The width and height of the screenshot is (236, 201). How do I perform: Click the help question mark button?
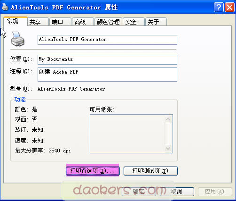pyautogui.click(x=219, y=7)
